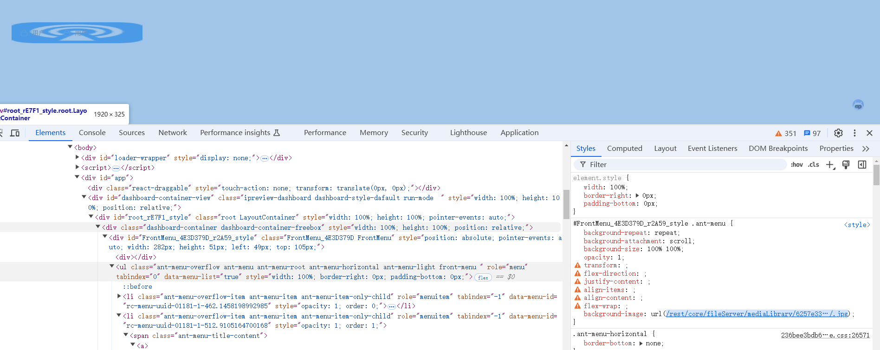The height and width of the screenshot is (350, 880).
Task: Switch to the Console tab
Action: tap(92, 133)
